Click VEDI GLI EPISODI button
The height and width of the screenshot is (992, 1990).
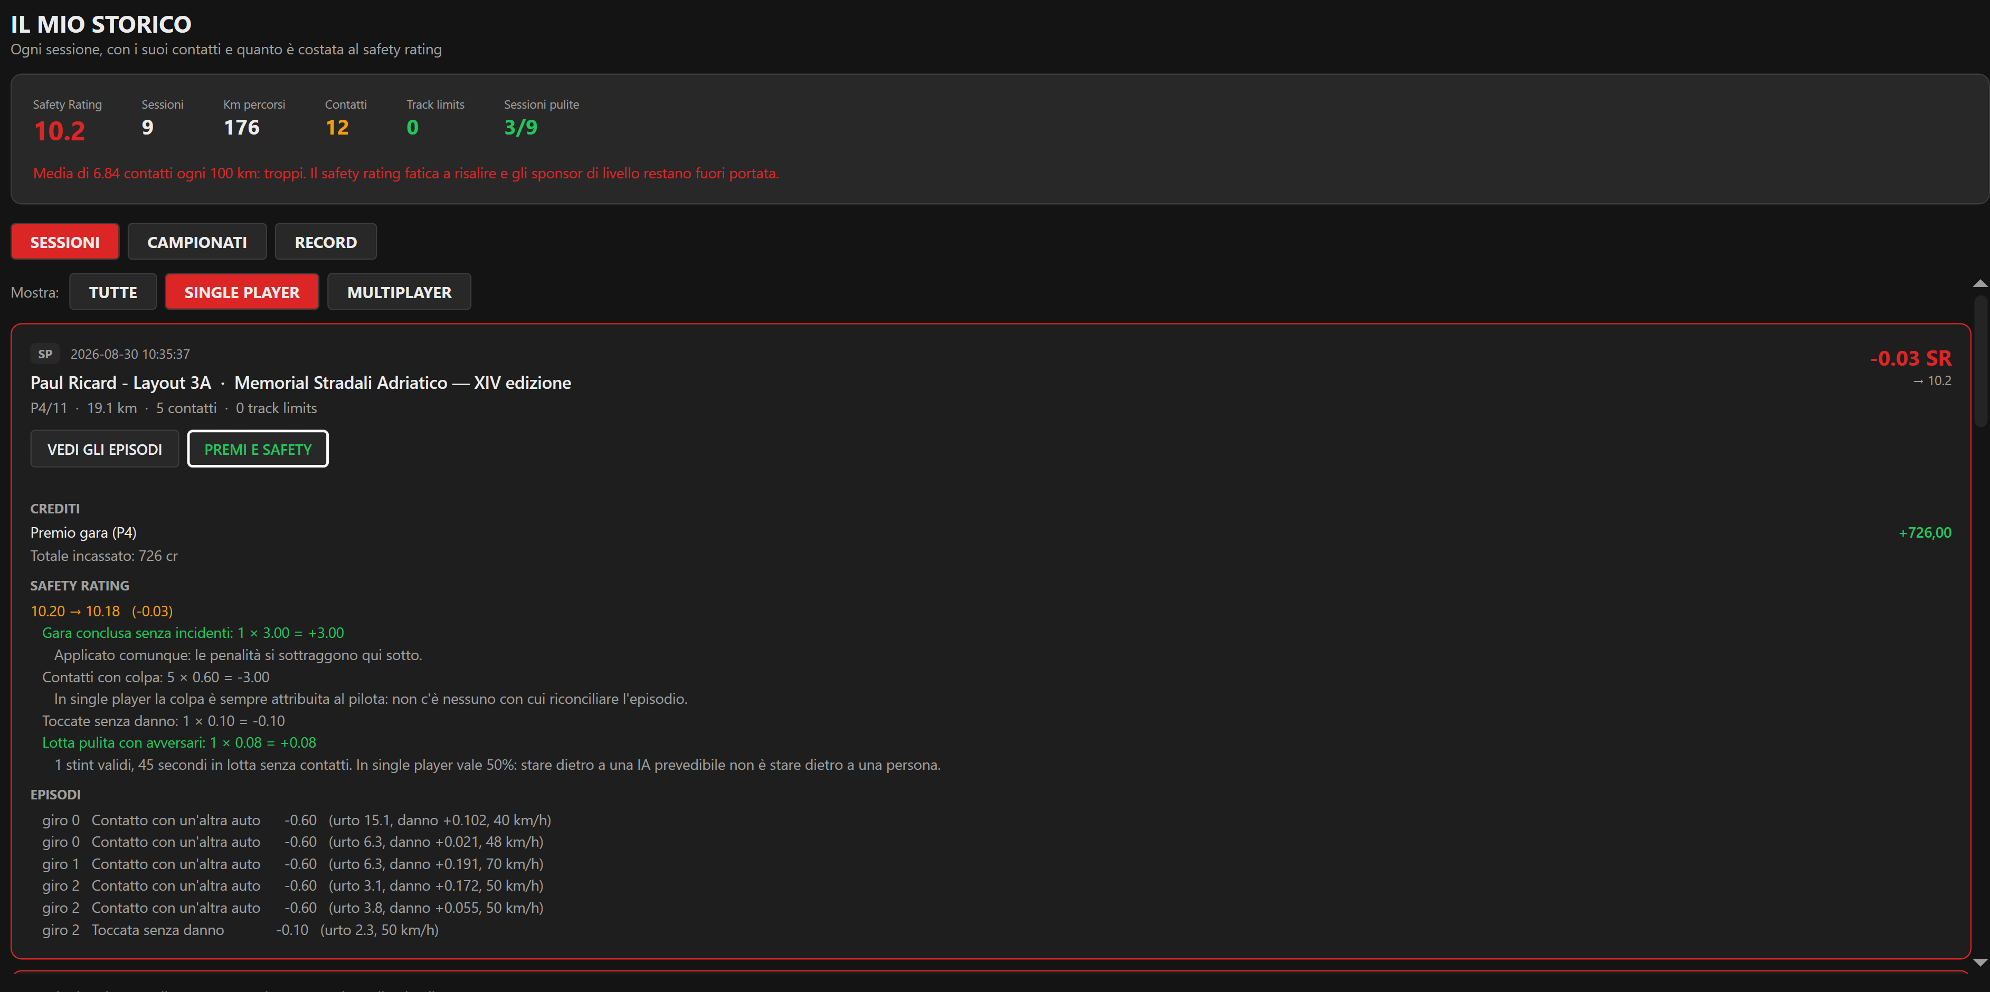coord(105,449)
